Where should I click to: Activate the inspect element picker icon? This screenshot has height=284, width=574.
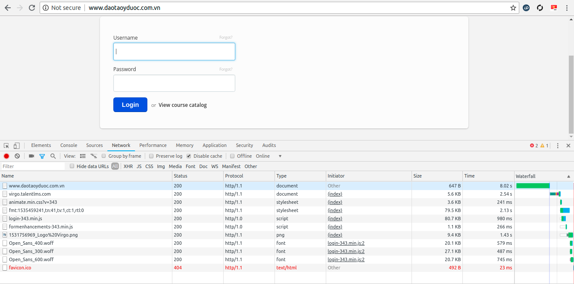coord(6,146)
